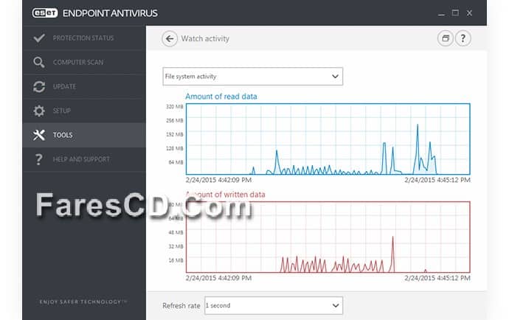The width and height of the screenshot is (509, 320).
Task: Click the ESET logo in the title bar
Action: click(45, 13)
